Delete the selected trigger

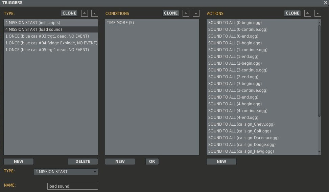[83, 161]
